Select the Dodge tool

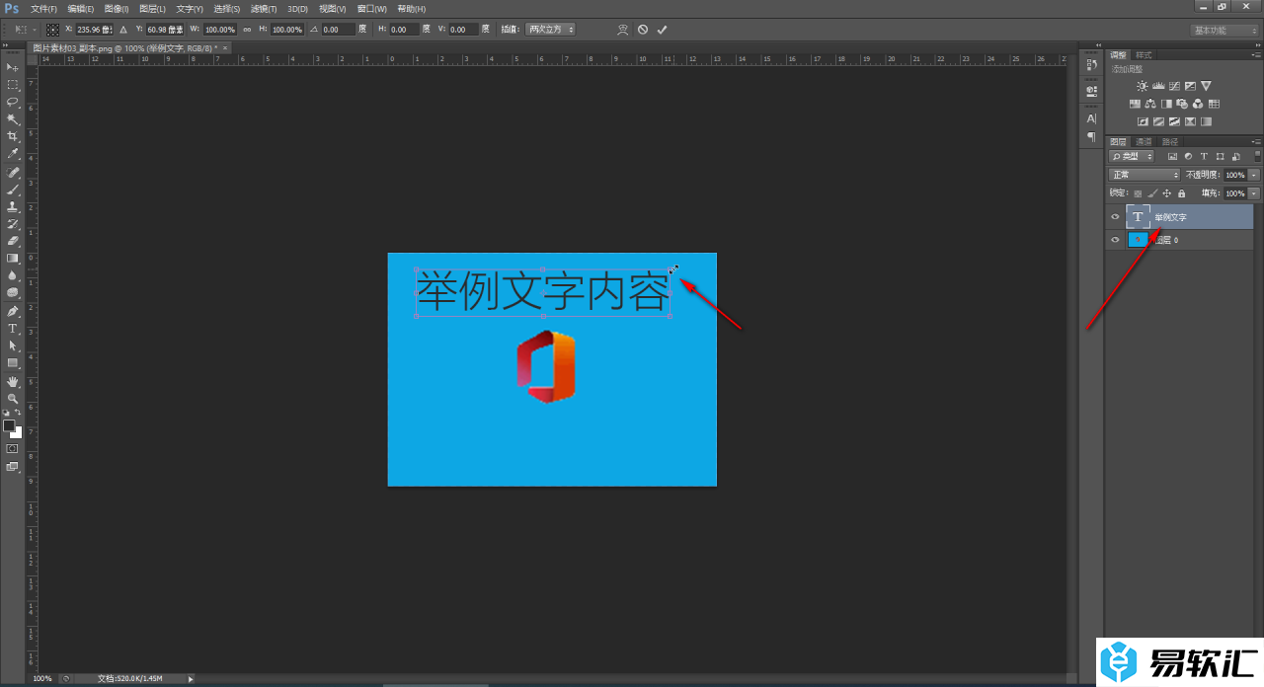[x=13, y=293]
